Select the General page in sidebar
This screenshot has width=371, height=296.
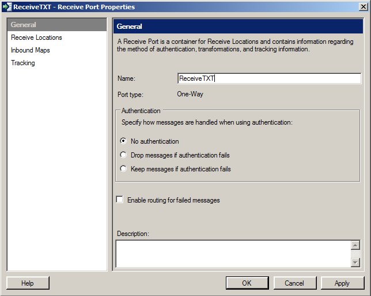point(57,25)
